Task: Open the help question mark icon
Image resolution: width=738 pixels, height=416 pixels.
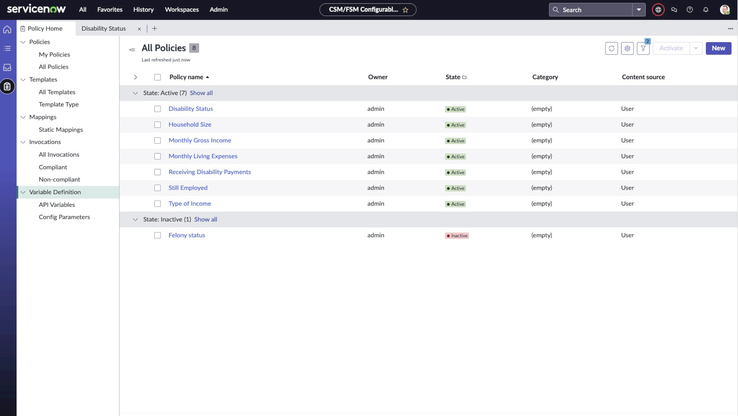Action: tap(690, 10)
